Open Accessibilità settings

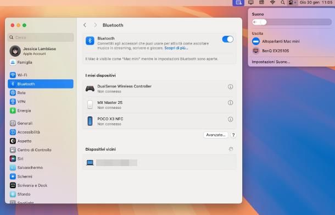coord(41,132)
